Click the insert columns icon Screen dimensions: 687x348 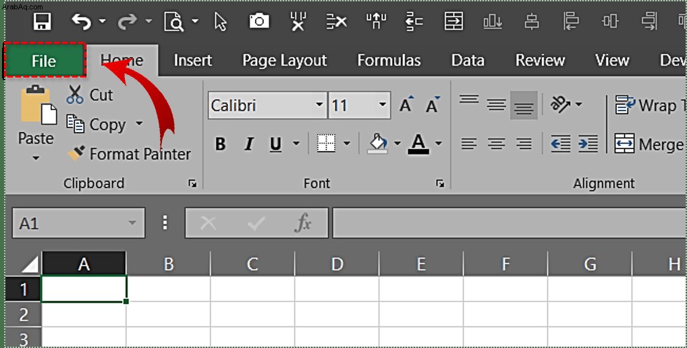tap(376, 21)
